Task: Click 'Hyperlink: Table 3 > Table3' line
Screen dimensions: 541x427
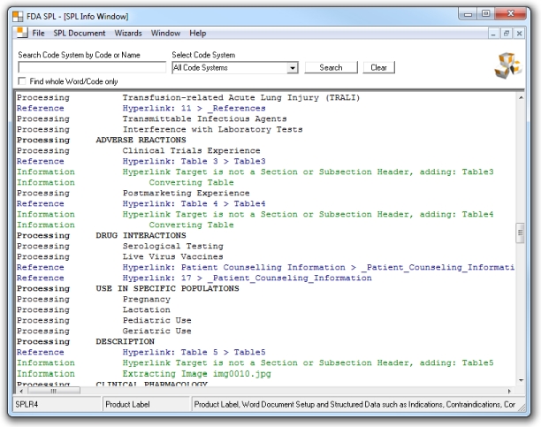Action: coord(194,161)
